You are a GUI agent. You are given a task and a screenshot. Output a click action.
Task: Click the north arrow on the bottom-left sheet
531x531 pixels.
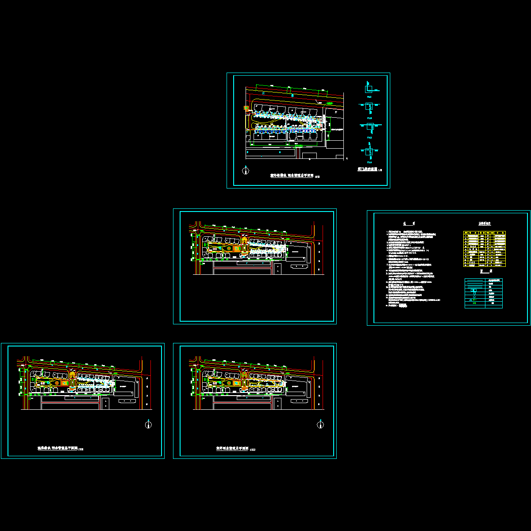click(x=149, y=424)
